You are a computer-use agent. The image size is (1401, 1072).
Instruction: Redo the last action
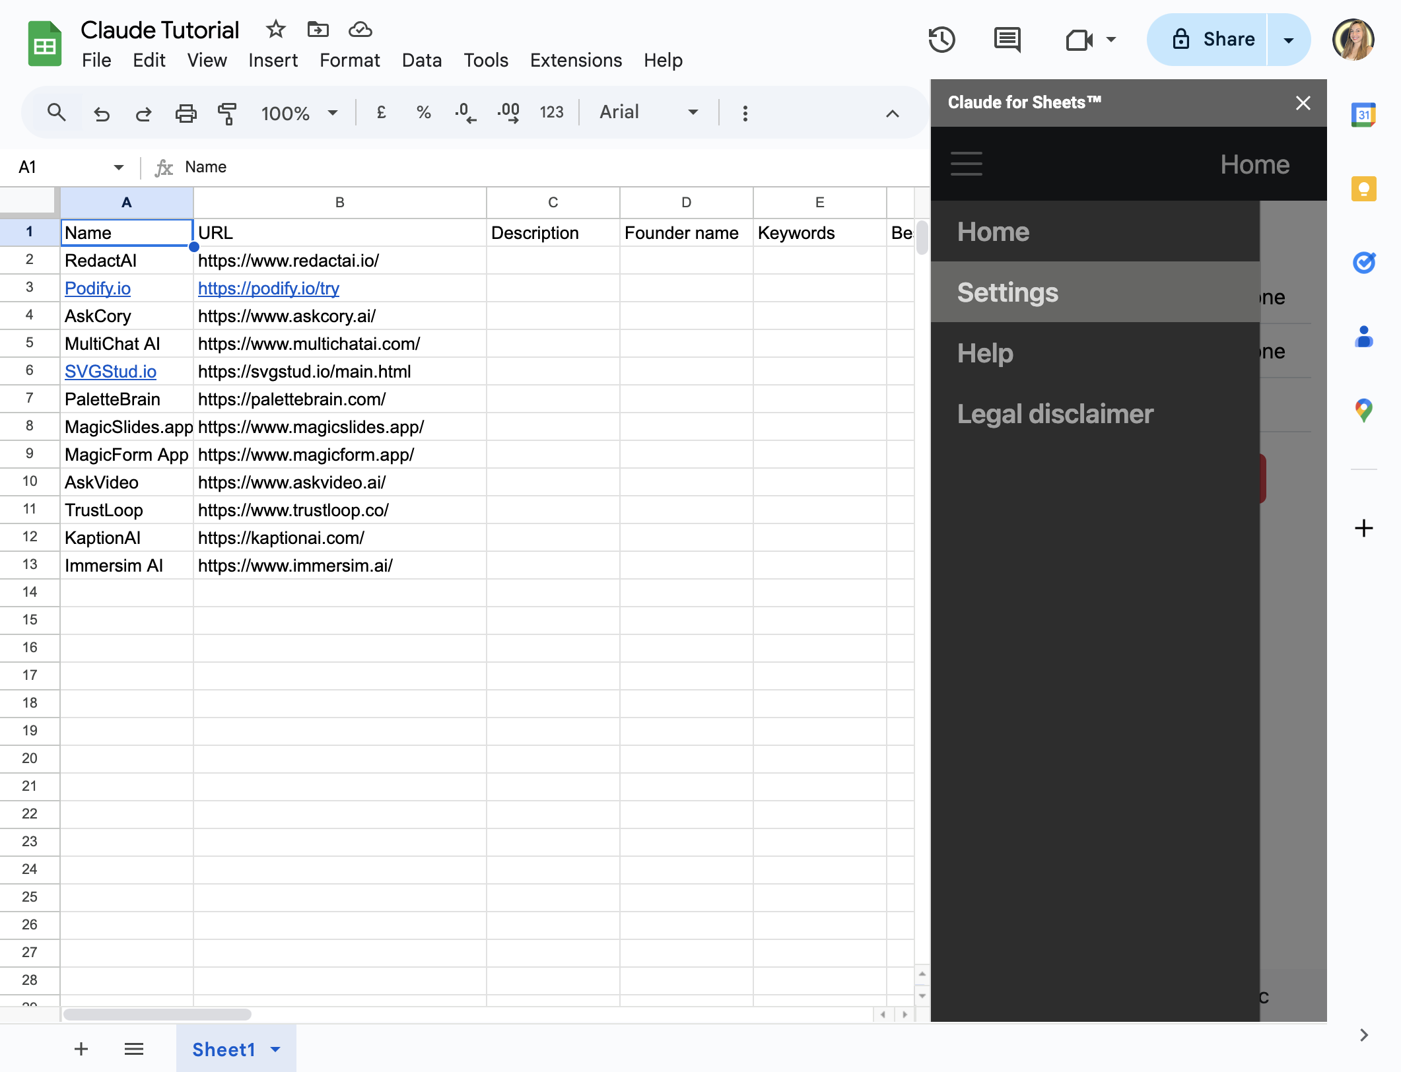click(x=143, y=114)
